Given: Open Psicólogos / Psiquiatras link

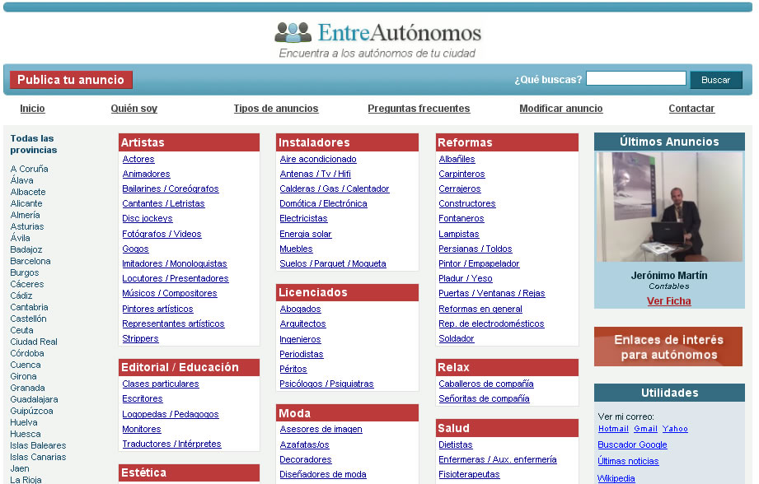Looking at the screenshot, I should [326, 384].
